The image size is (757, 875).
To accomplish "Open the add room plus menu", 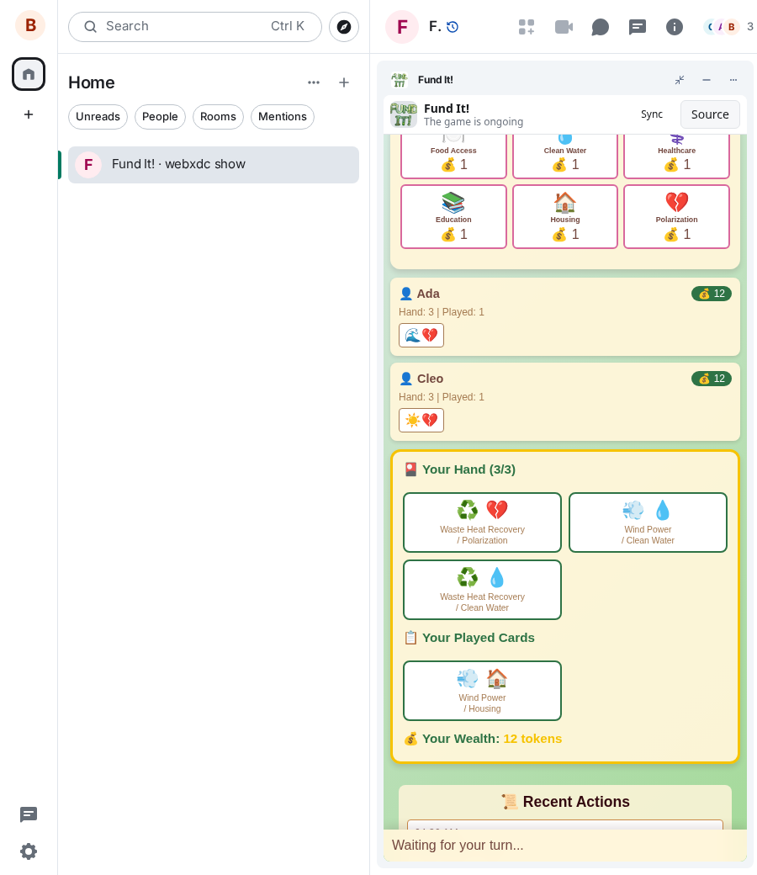I will tap(344, 82).
